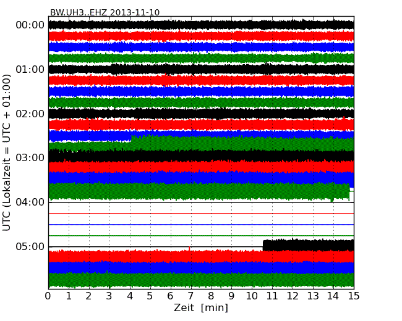Click the x-axis tick label '13'
Viewport: 402px width, 321px height.
[313, 296]
